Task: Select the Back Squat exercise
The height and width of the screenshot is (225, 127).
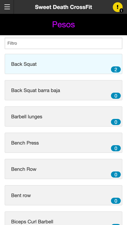Action: pyautogui.click(x=63, y=64)
